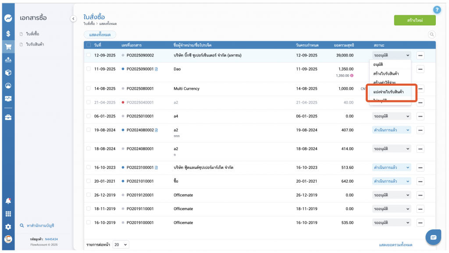
Task: Click the search magnifier above the table
Action: pyautogui.click(x=431, y=35)
